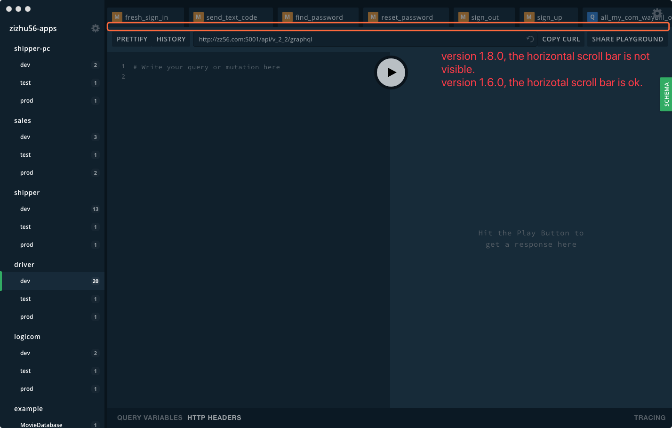
Task: Collapse the driver workspace section
Action: 24,264
